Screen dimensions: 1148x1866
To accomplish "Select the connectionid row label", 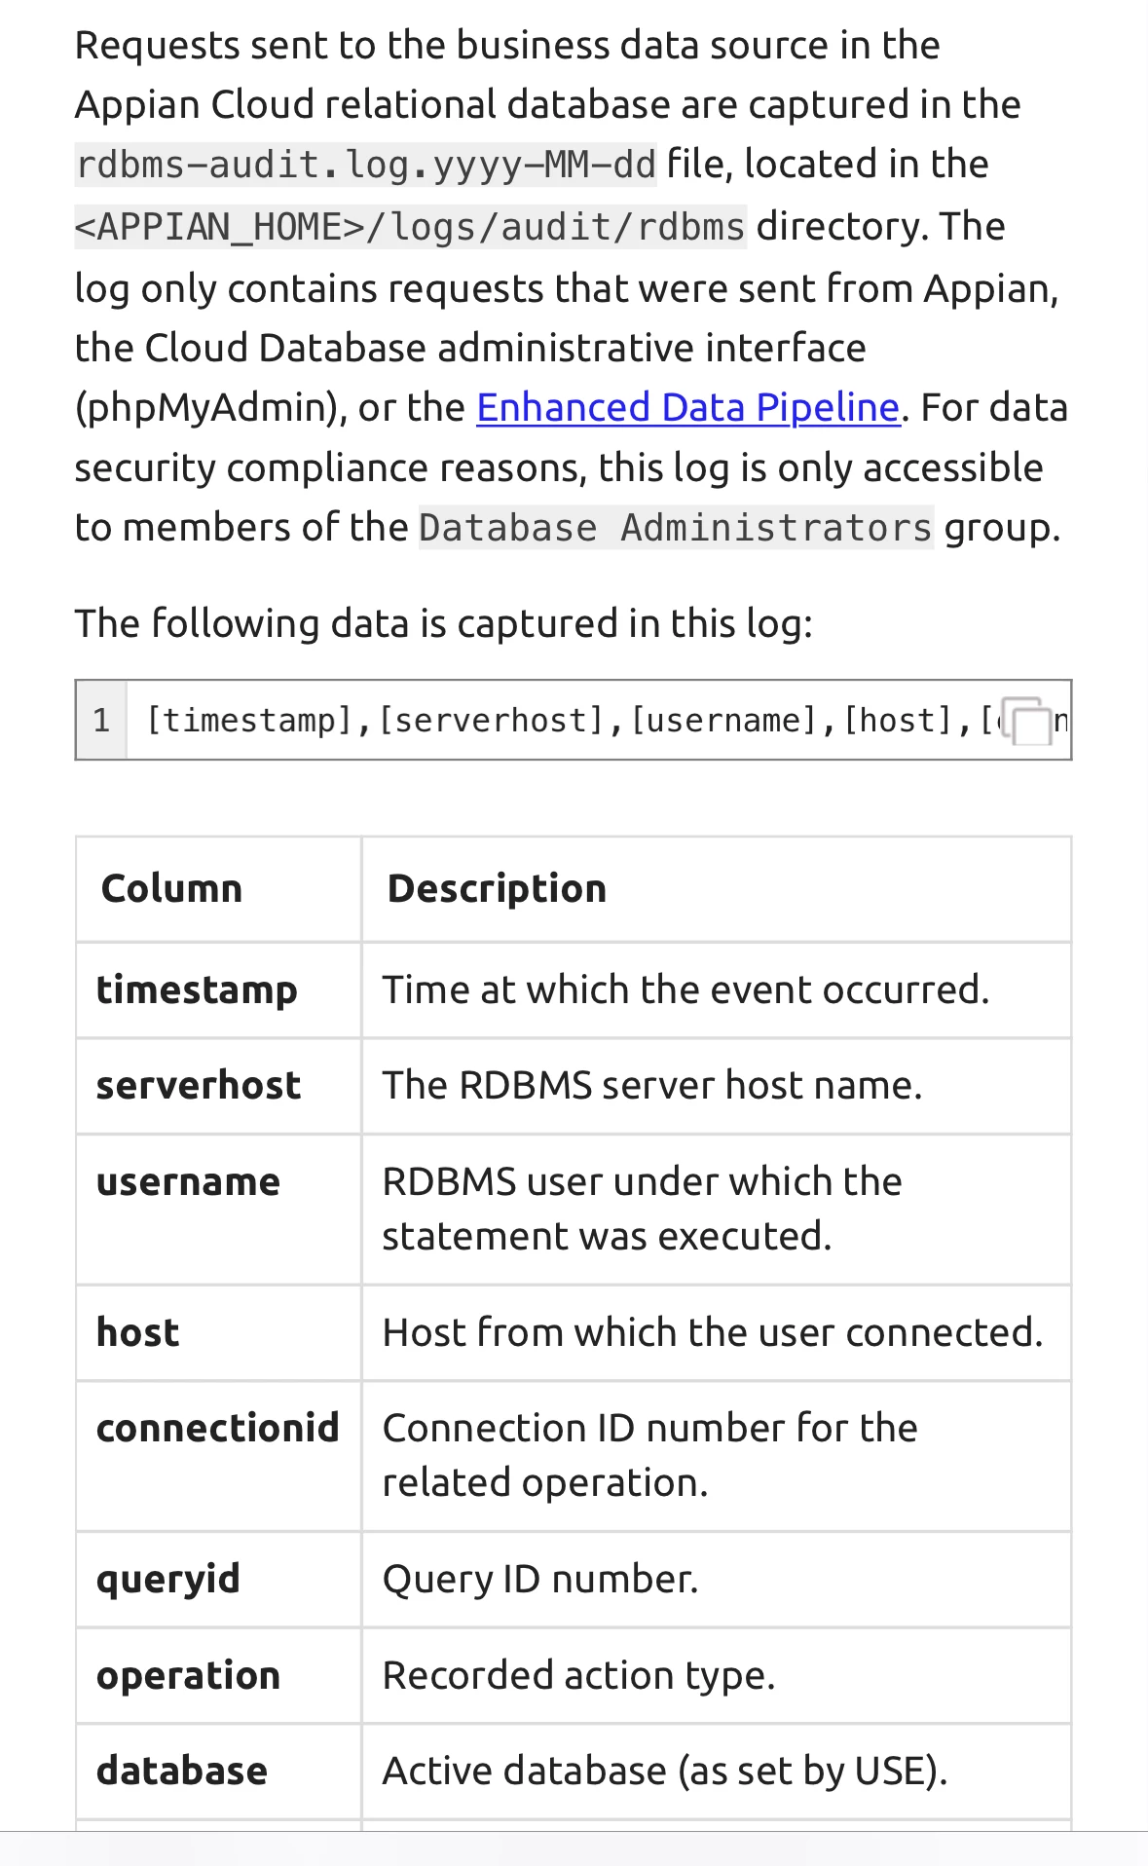I will (217, 1428).
